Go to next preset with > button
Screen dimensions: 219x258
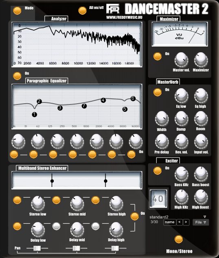[186, 222]
